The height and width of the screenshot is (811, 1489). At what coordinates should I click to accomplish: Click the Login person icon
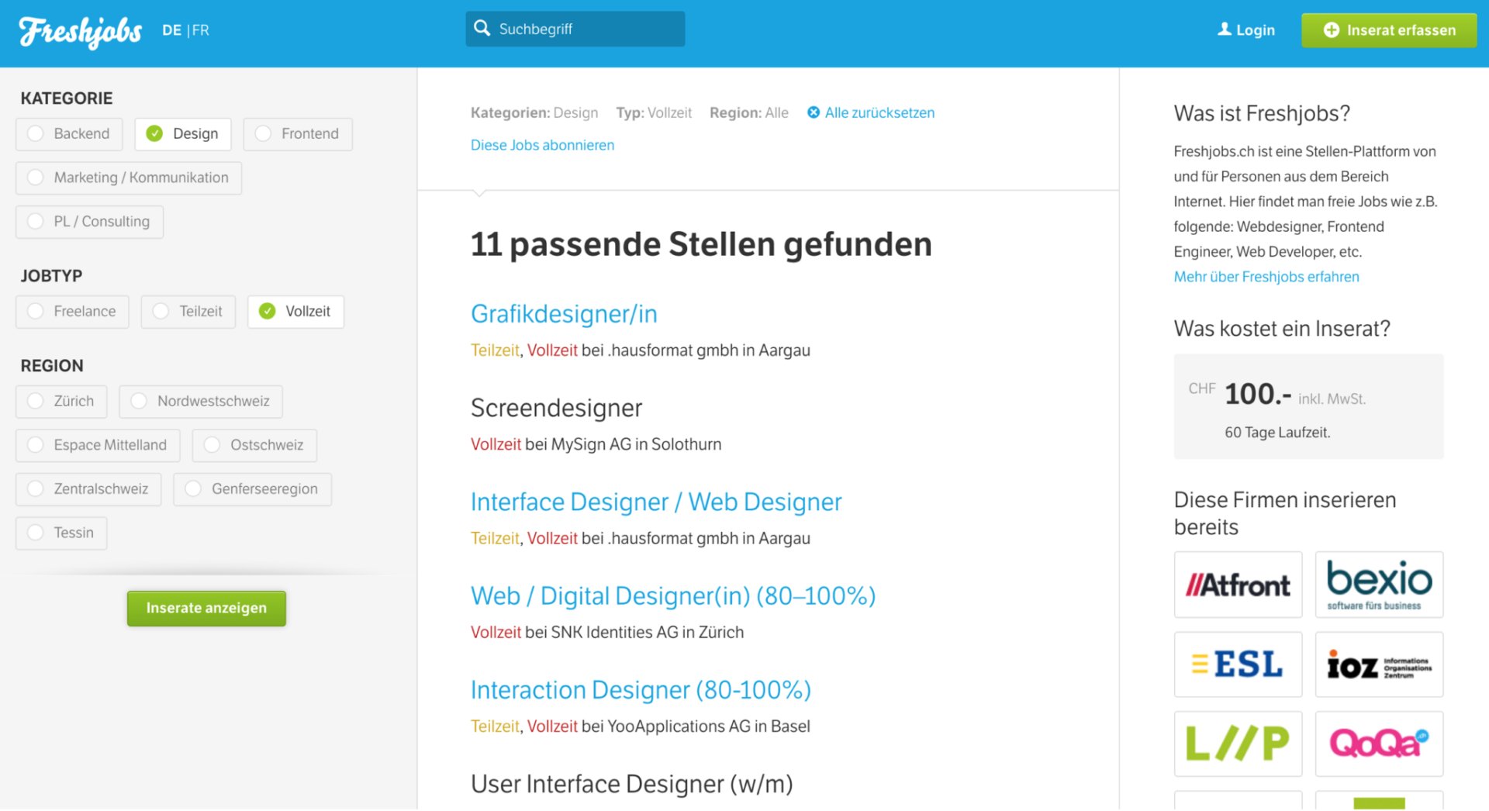pos(1224,29)
